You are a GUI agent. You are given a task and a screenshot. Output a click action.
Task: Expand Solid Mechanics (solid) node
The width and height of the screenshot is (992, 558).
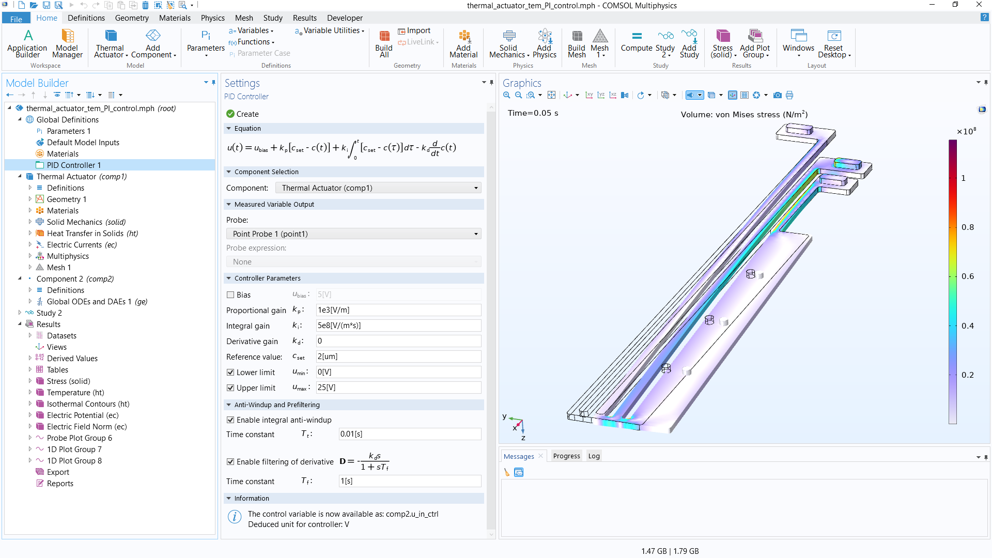click(x=30, y=222)
